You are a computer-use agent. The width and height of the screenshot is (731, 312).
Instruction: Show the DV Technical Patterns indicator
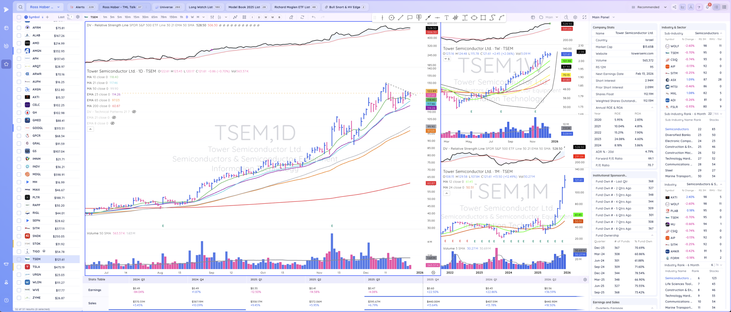(x=134, y=112)
